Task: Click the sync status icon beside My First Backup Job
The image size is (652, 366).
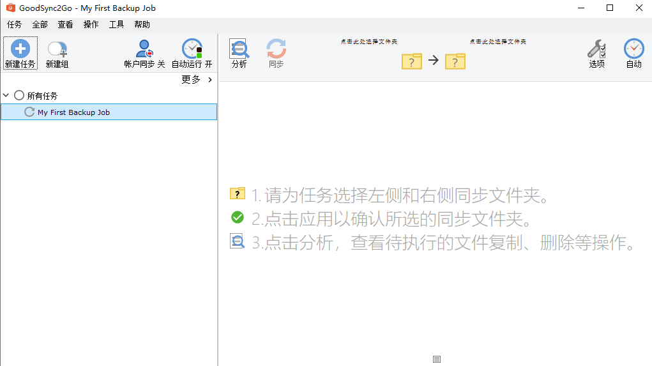Action: click(29, 112)
